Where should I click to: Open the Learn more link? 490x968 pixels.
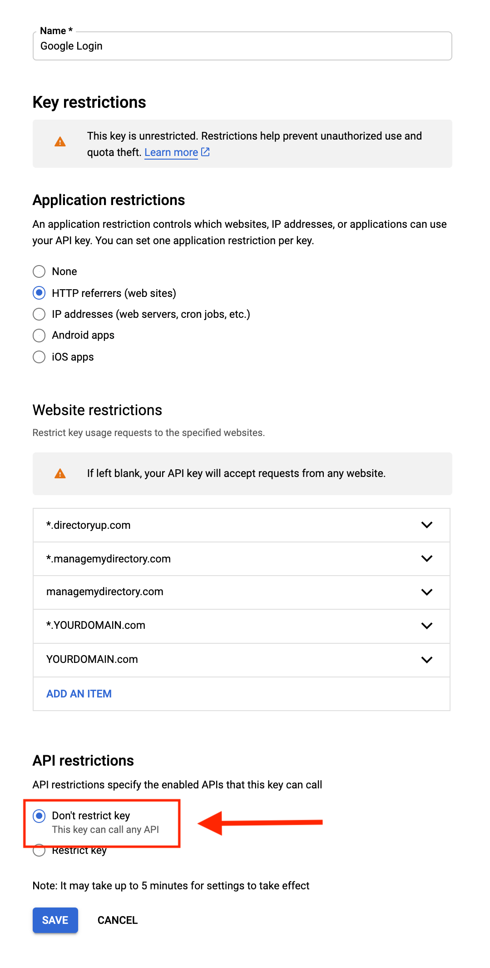(x=171, y=152)
